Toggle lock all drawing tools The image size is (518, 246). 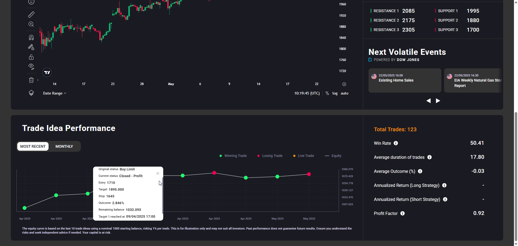tap(31, 57)
